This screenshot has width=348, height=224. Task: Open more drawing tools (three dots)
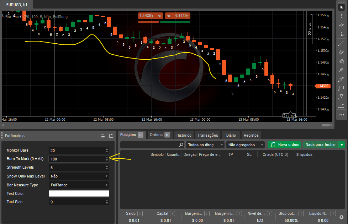342,115
